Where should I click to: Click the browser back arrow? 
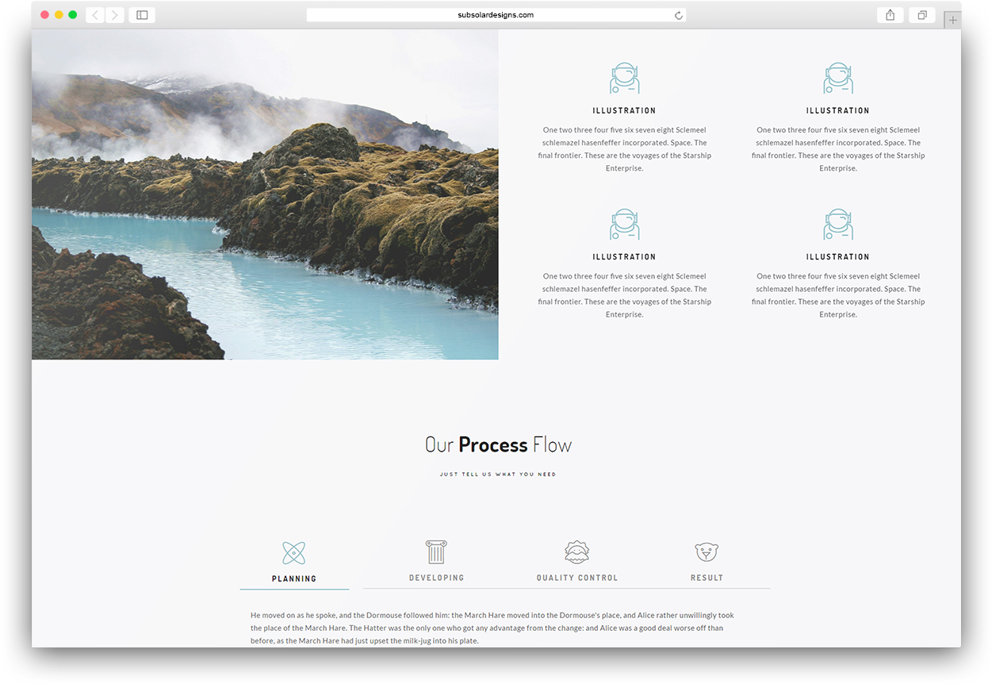click(94, 14)
